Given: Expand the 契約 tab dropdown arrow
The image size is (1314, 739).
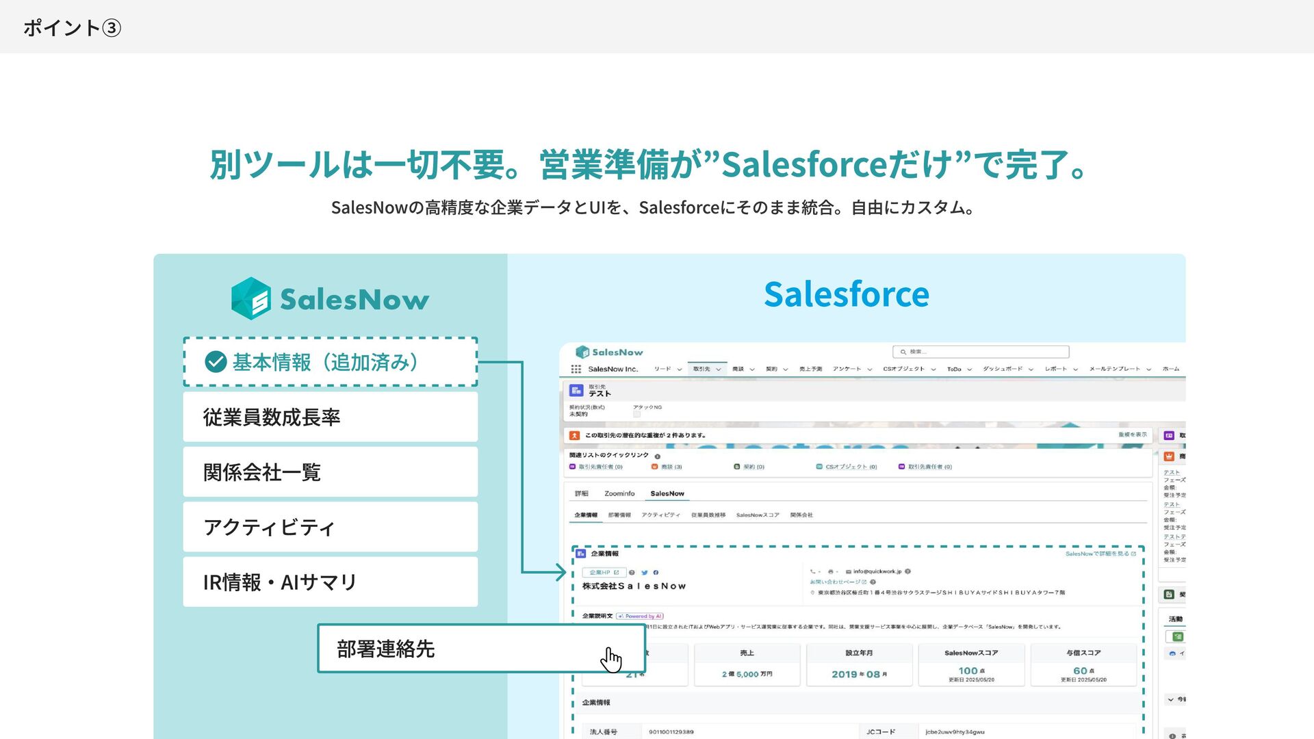Looking at the screenshot, I should click(x=786, y=369).
